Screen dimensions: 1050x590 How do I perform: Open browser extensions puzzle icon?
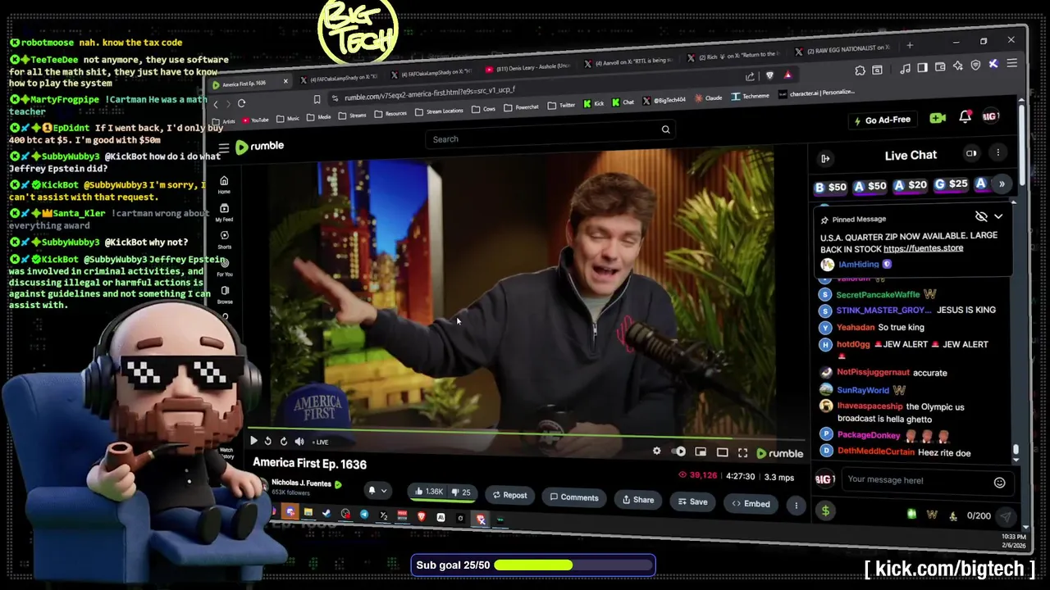coord(860,71)
